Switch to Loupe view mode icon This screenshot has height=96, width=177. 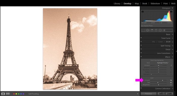point(3,94)
